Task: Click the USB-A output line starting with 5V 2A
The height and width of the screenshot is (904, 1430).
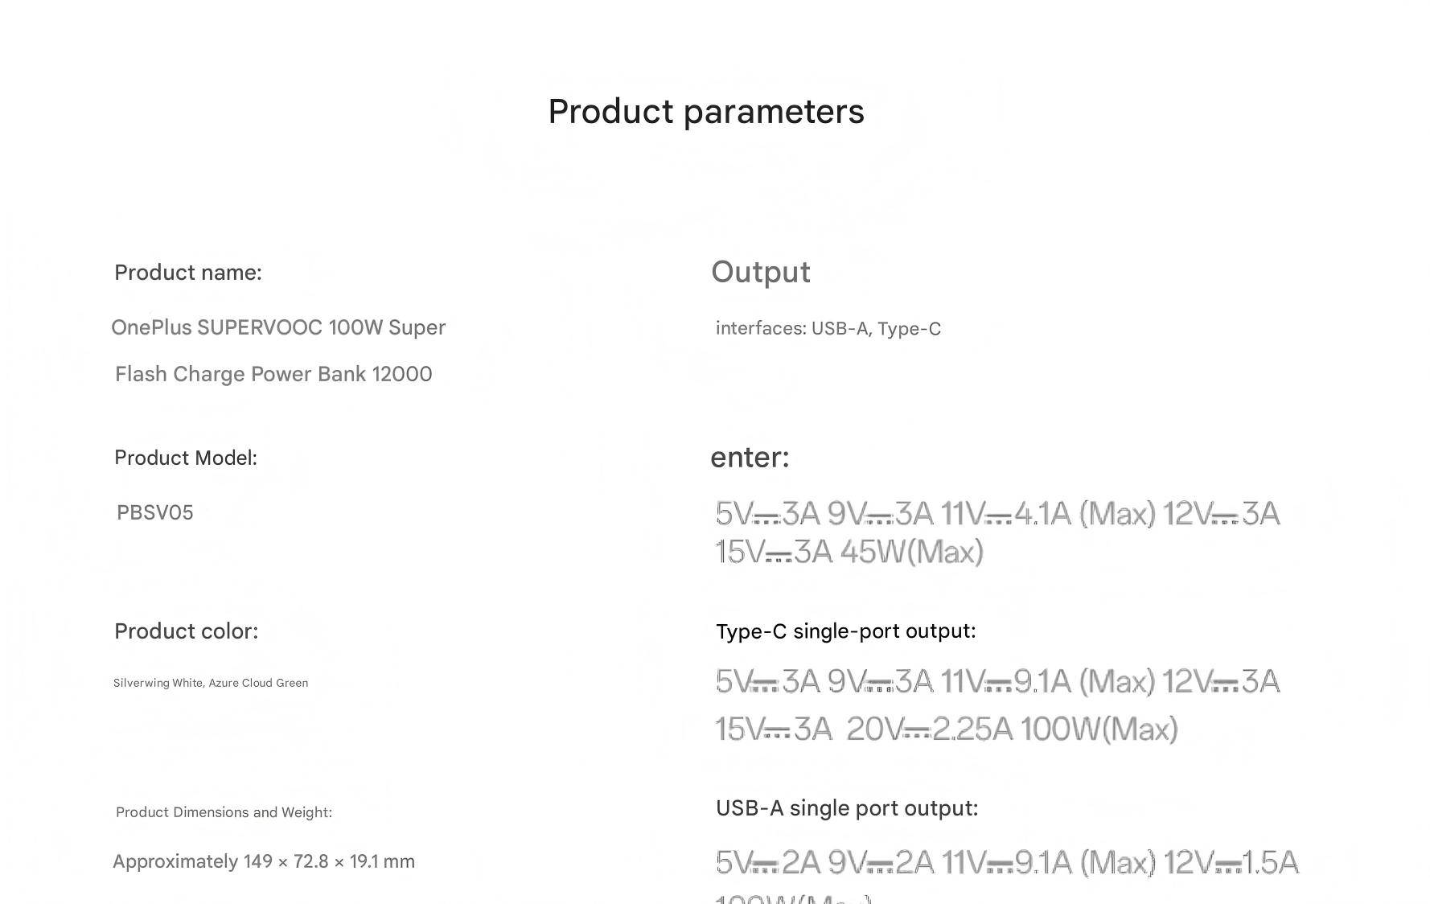Action: pos(1007,862)
